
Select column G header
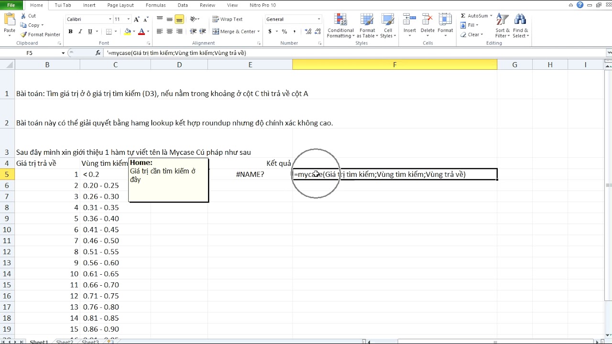tap(514, 64)
